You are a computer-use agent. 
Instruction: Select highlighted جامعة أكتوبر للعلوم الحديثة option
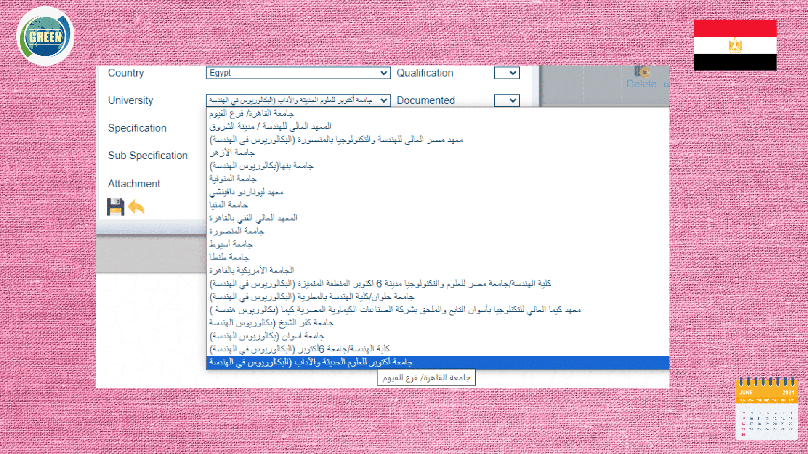(x=311, y=362)
